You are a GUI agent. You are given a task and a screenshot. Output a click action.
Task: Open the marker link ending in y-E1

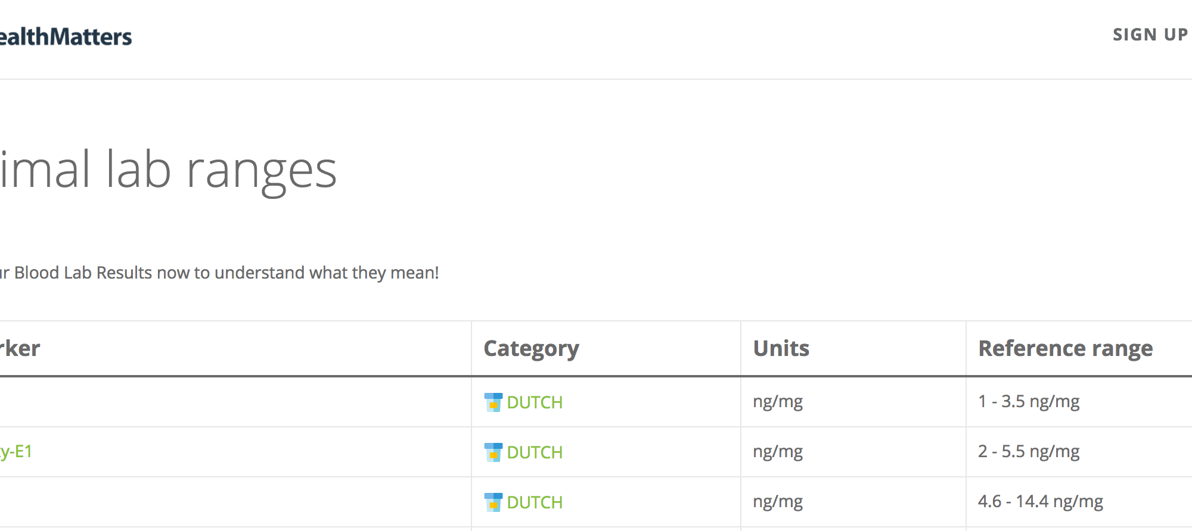[16, 452]
